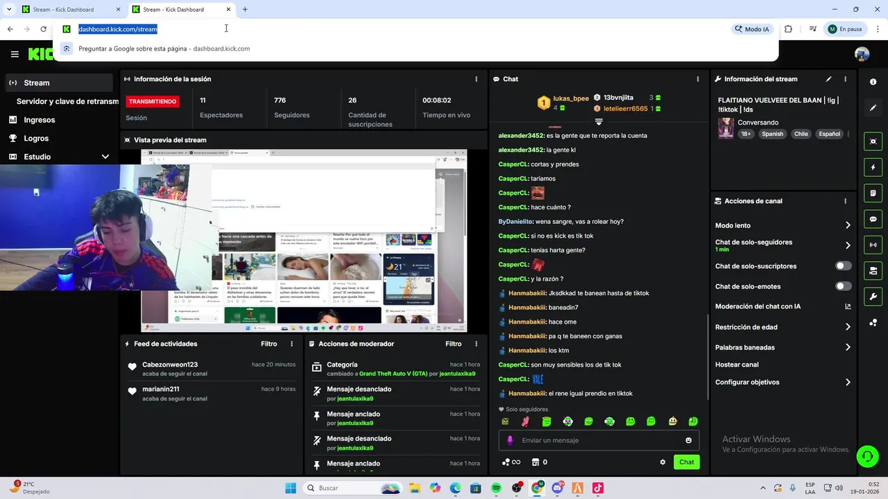Click the Spanish tag chip
The image size is (888, 499).
[772, 134]
